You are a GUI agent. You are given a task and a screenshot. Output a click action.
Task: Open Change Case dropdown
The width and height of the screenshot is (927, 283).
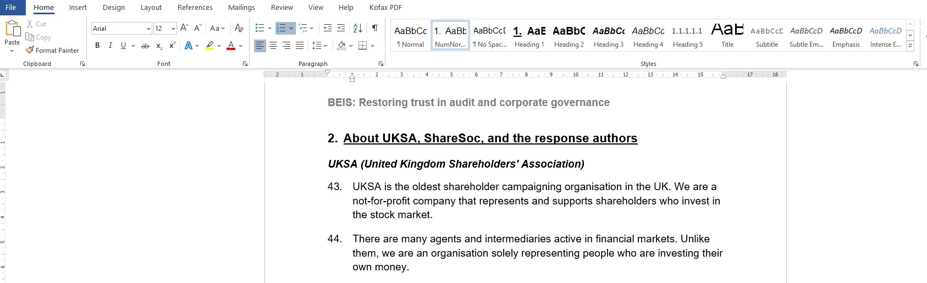tap(217, 28)
